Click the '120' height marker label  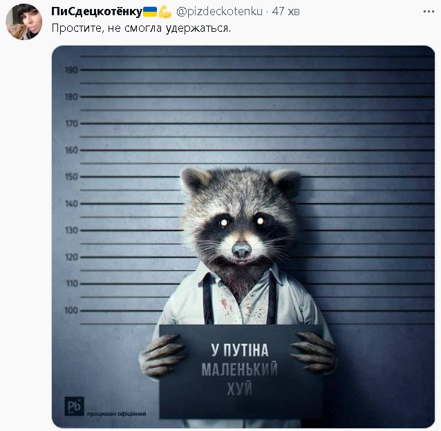(x=71, y=257)
